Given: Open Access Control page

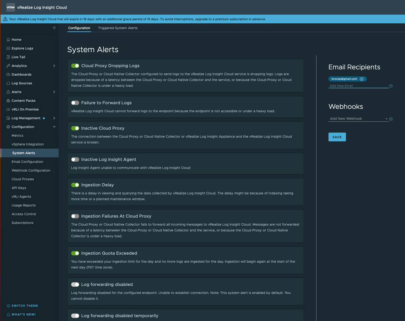Looking at the screenshot, I should coord(24,214).
